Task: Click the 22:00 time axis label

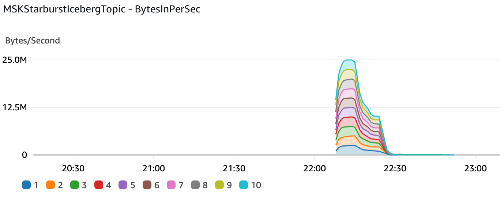Action: [314, 168]
